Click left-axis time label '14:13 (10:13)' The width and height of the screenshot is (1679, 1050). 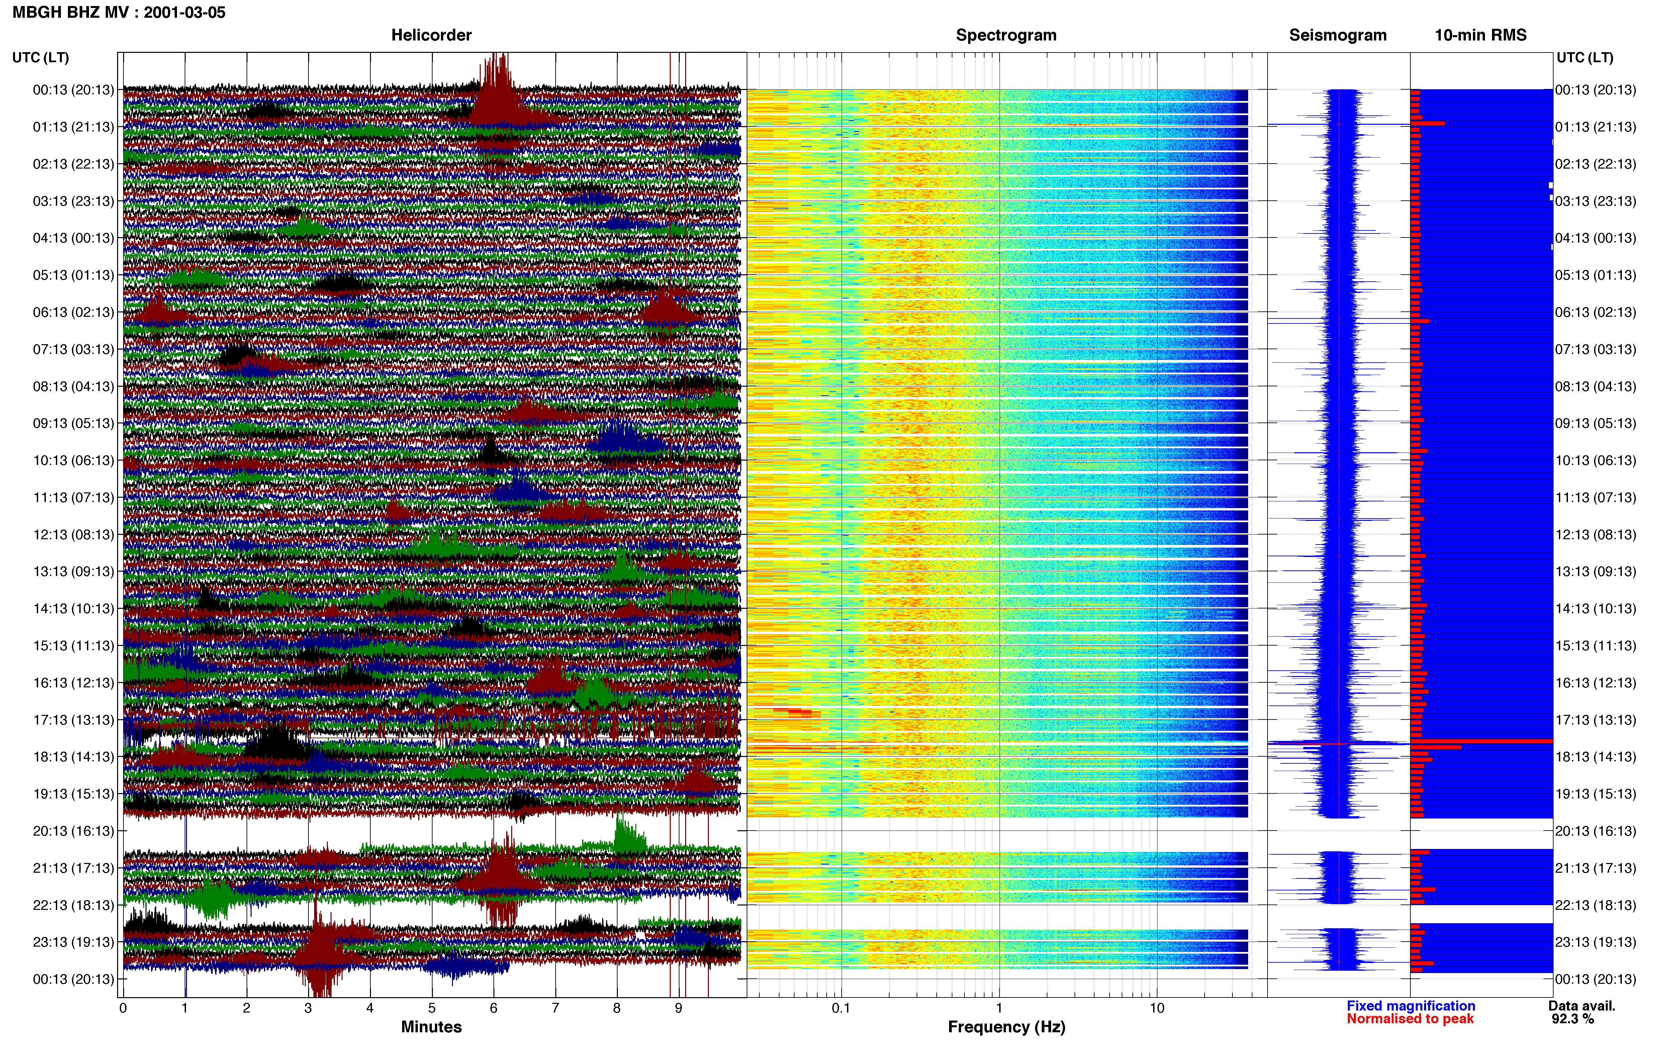(74, 609)
